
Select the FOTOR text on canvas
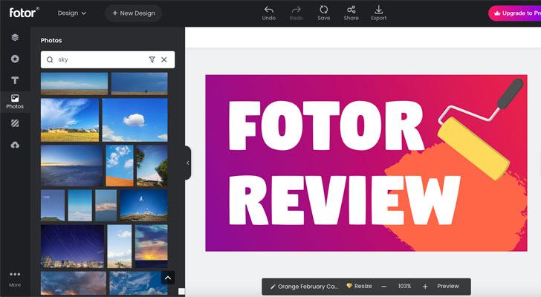(326, 126)
